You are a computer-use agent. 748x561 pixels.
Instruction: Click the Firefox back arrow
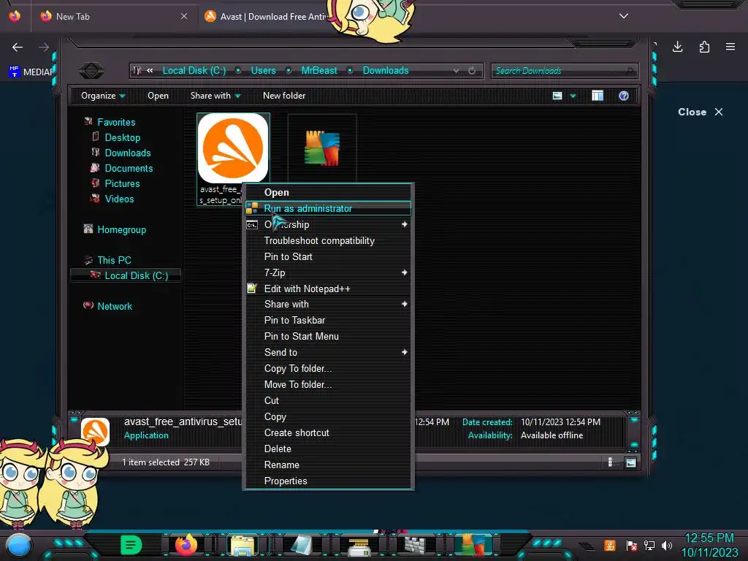click(18, 47)
